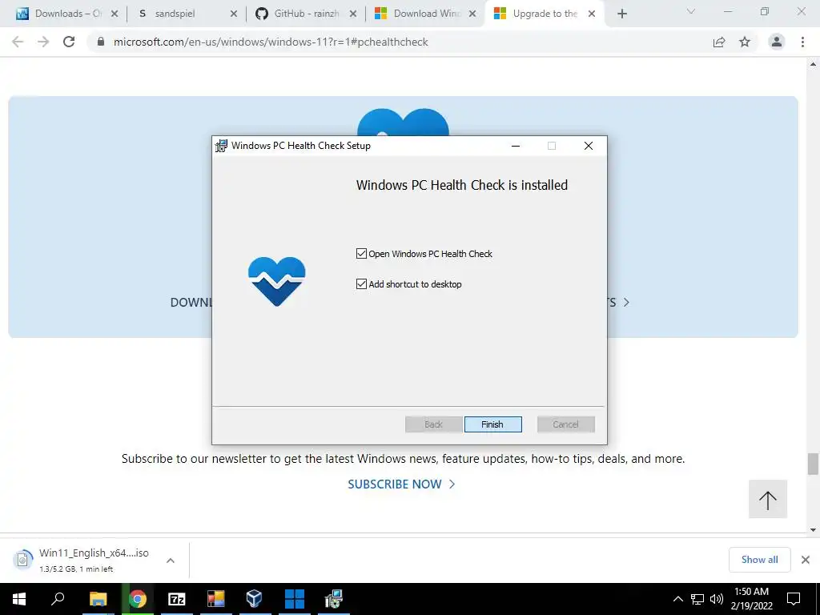Close the GitHub tab
Screen dimensions: 820x615
tap(353, 14)
